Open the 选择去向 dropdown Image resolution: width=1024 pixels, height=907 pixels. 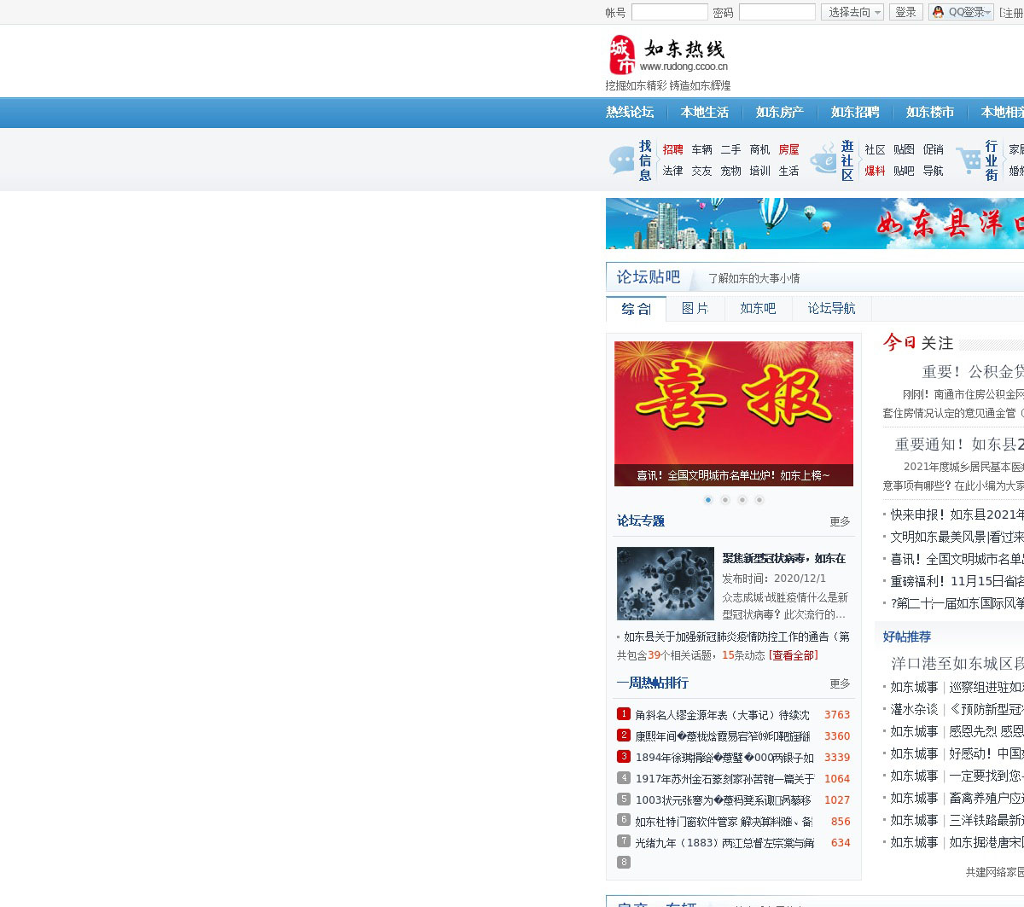(x=852, y=12)
